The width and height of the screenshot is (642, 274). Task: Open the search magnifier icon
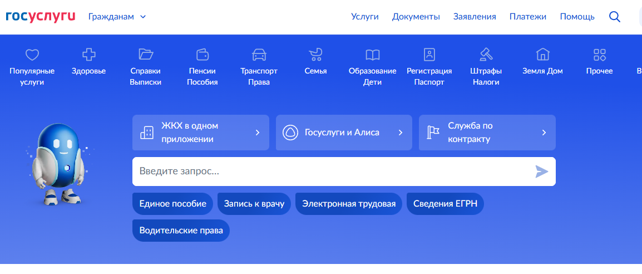(x=615, y=17)
